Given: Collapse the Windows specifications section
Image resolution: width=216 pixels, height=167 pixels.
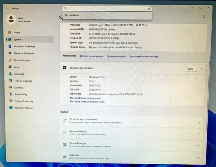Looking at the screenshot, I should click(201, 69).
